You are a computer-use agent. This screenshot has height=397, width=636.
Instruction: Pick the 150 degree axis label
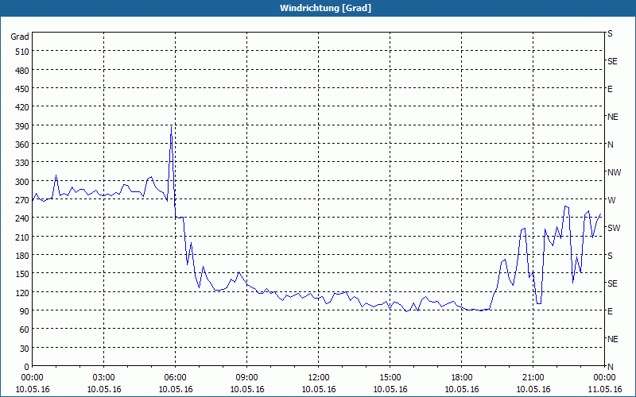tap(22, 275)
